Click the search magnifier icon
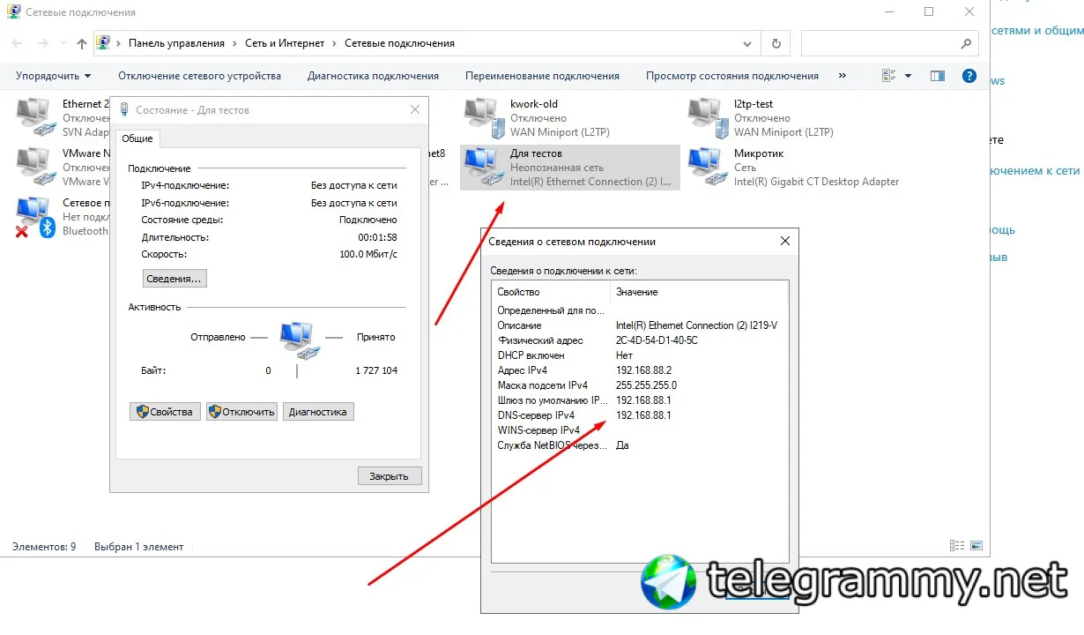This screenshot has width=1084, height=635. tap(965, 43)
